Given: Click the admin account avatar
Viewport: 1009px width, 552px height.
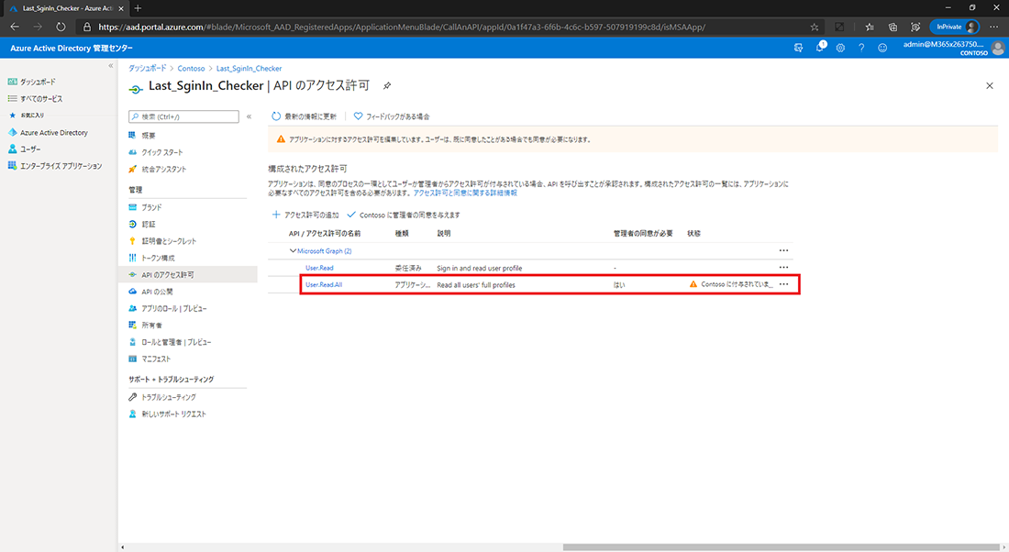Looking at the screenshot, I should [998, 48].
